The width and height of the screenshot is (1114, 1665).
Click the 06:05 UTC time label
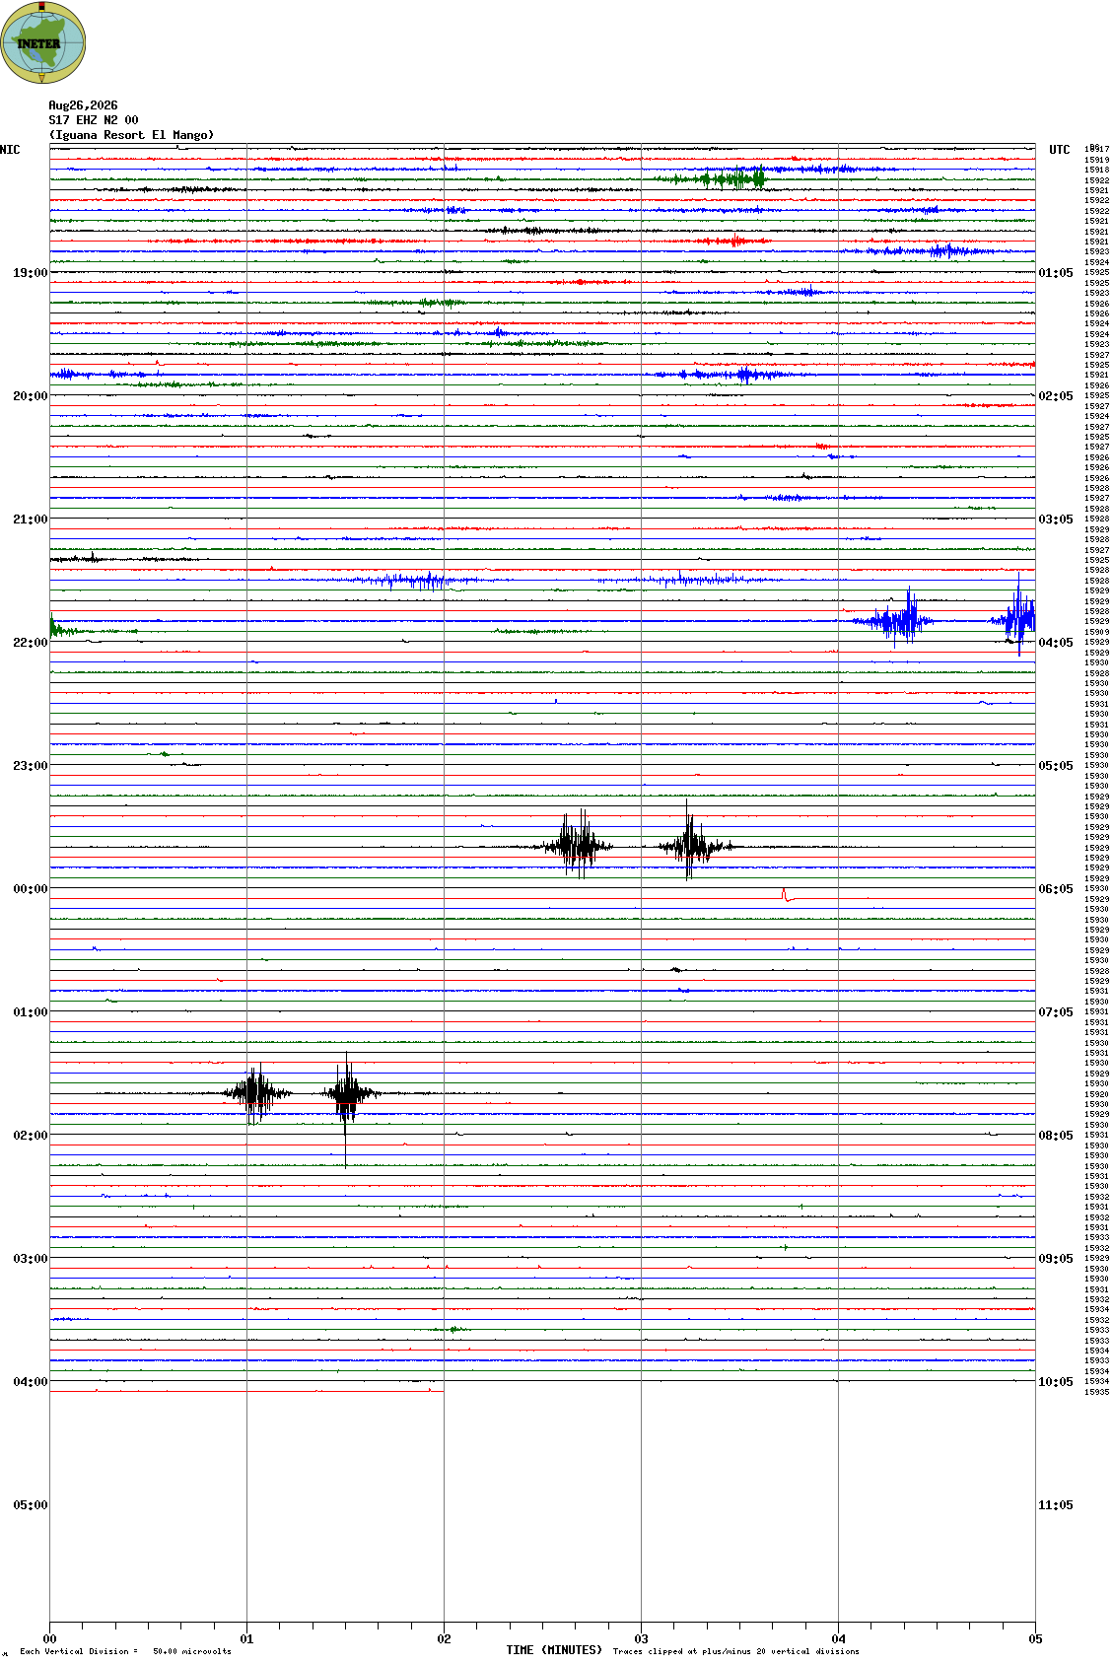pyautogui.click(x=1056, y=889)
